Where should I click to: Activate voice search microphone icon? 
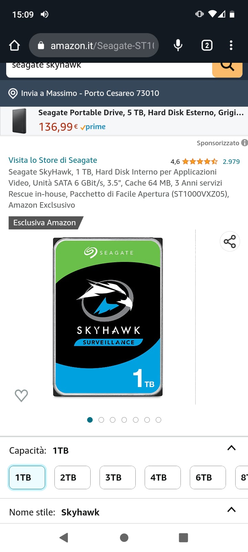pyautogui.click(x=178, y=45)
